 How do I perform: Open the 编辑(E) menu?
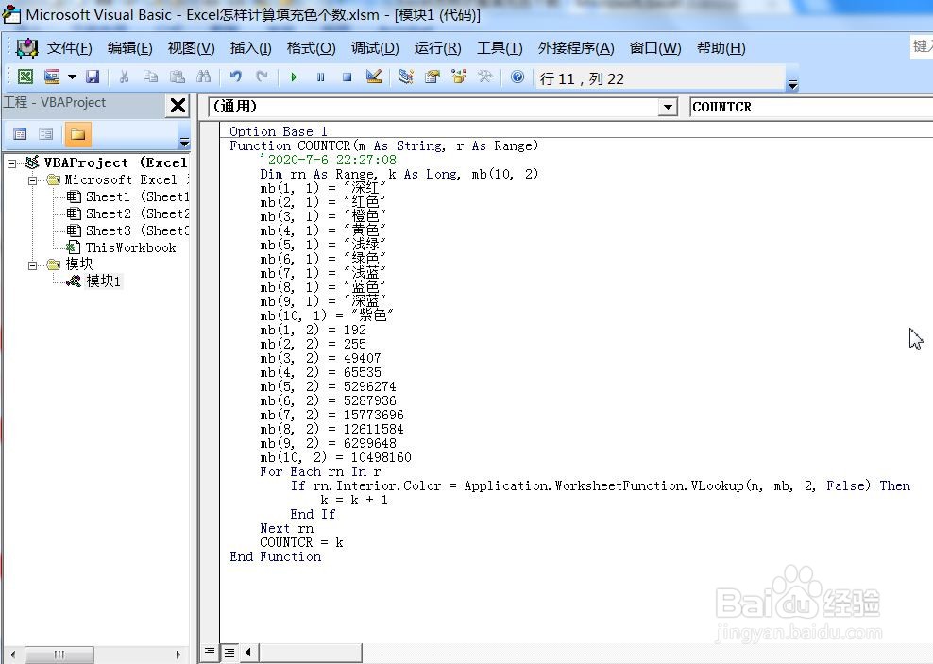pos(129,48)
